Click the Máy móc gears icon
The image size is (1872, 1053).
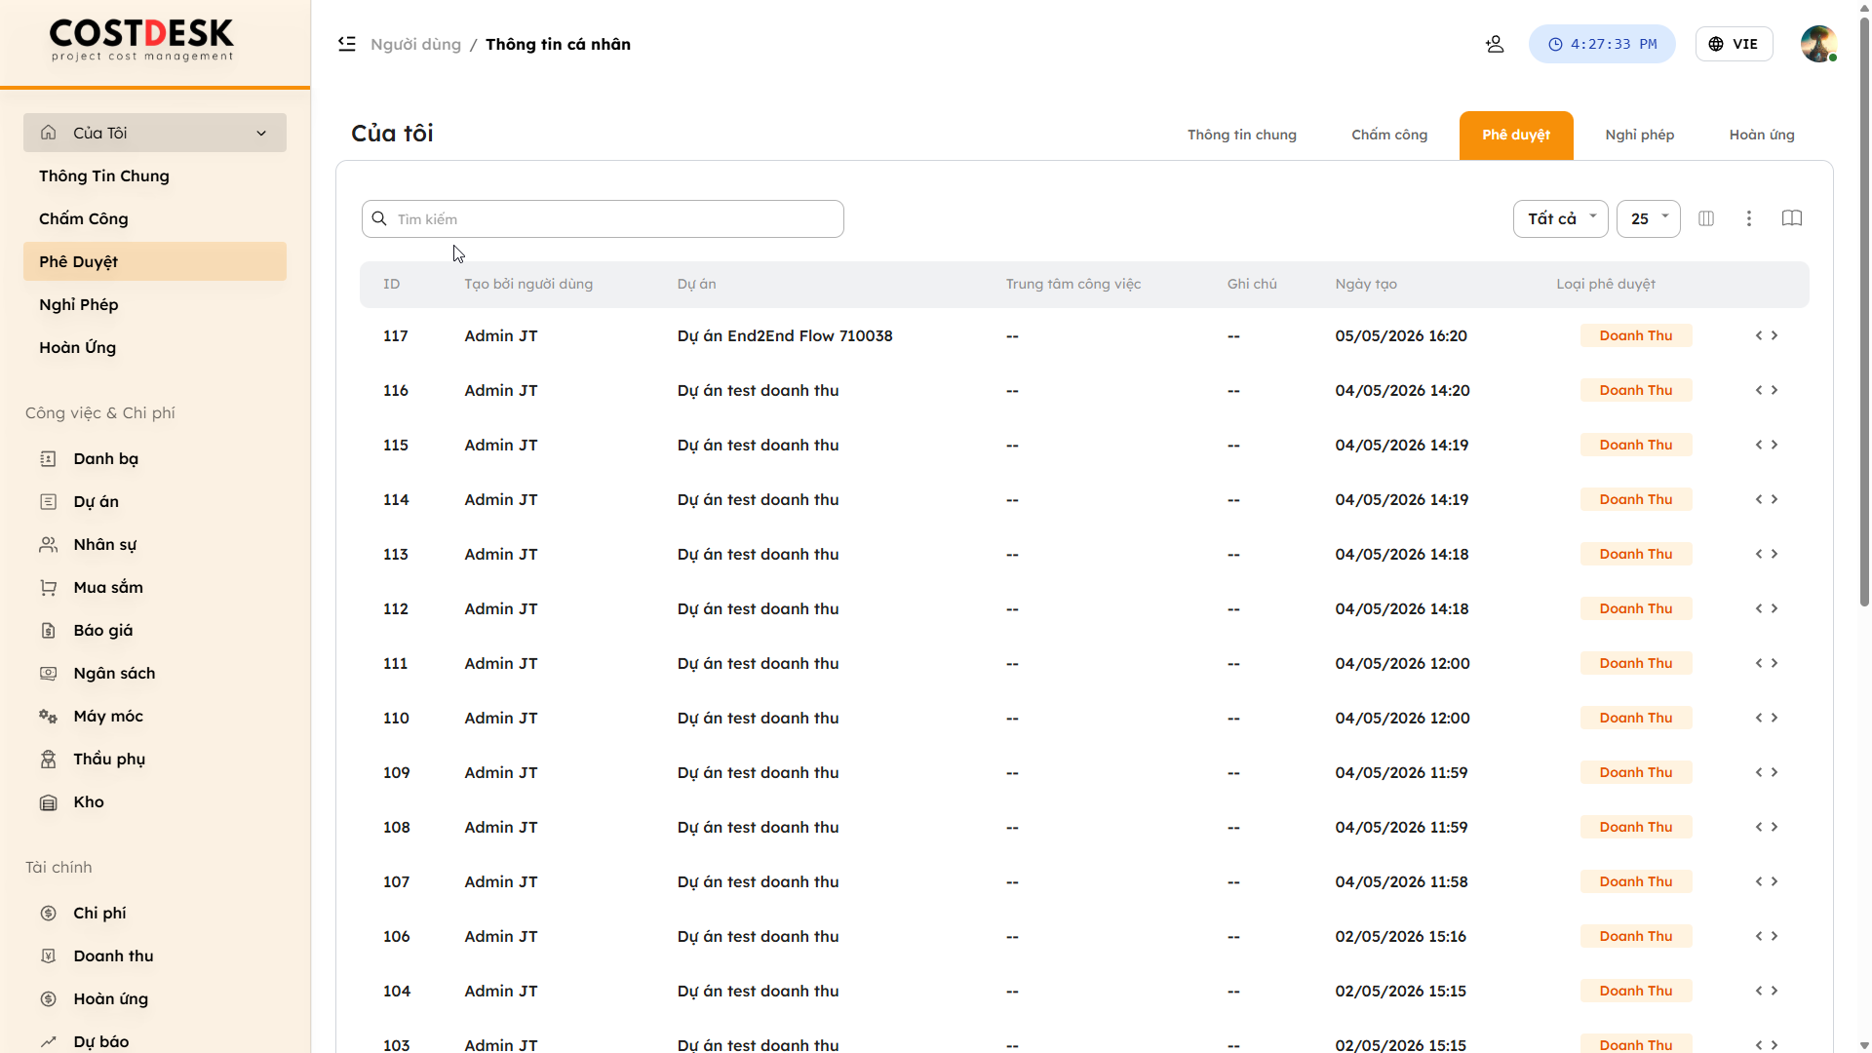48,716
